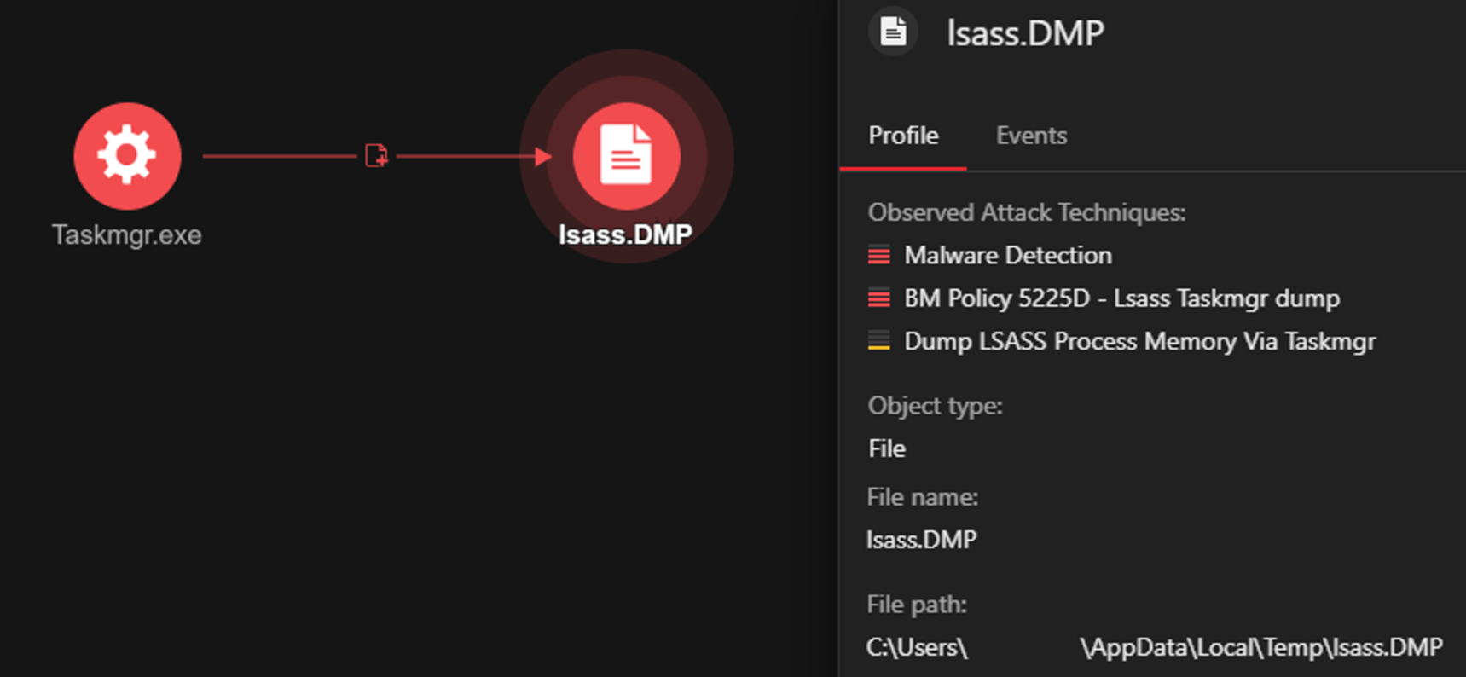Open the Events tab

1031,136
